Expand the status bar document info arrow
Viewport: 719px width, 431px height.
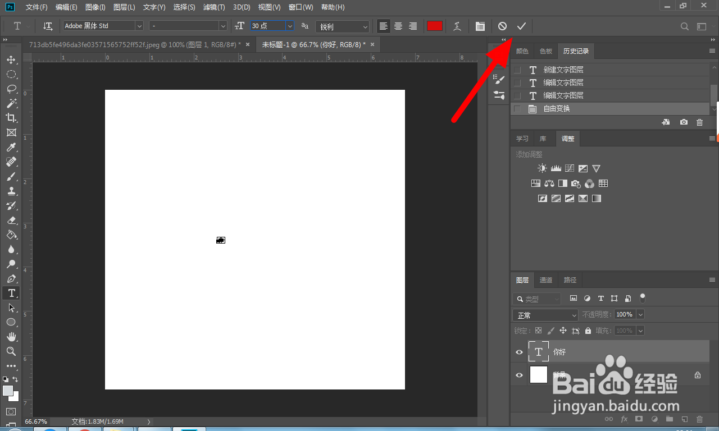click(x=149, y=421)
